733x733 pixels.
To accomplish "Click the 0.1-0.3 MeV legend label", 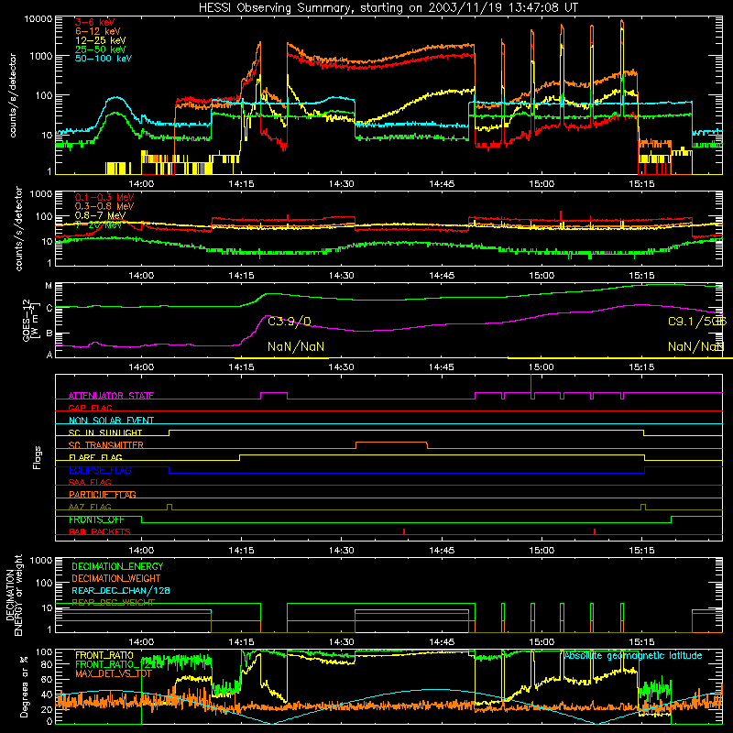I will pos(104,197).
